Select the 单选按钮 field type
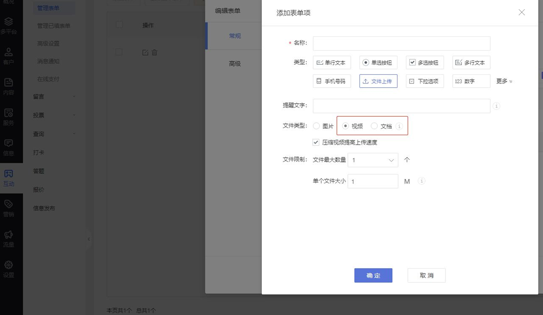Viewport: 543px width, 315px height. coord(378,63)
